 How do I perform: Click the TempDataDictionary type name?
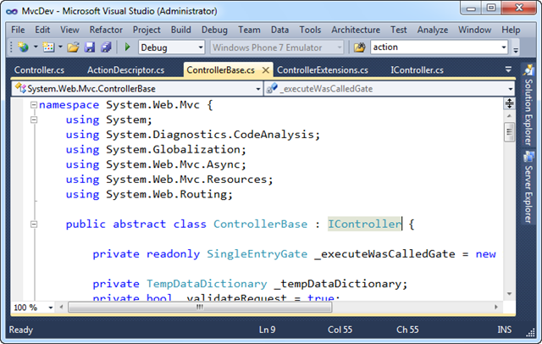(x=207, y=284)
